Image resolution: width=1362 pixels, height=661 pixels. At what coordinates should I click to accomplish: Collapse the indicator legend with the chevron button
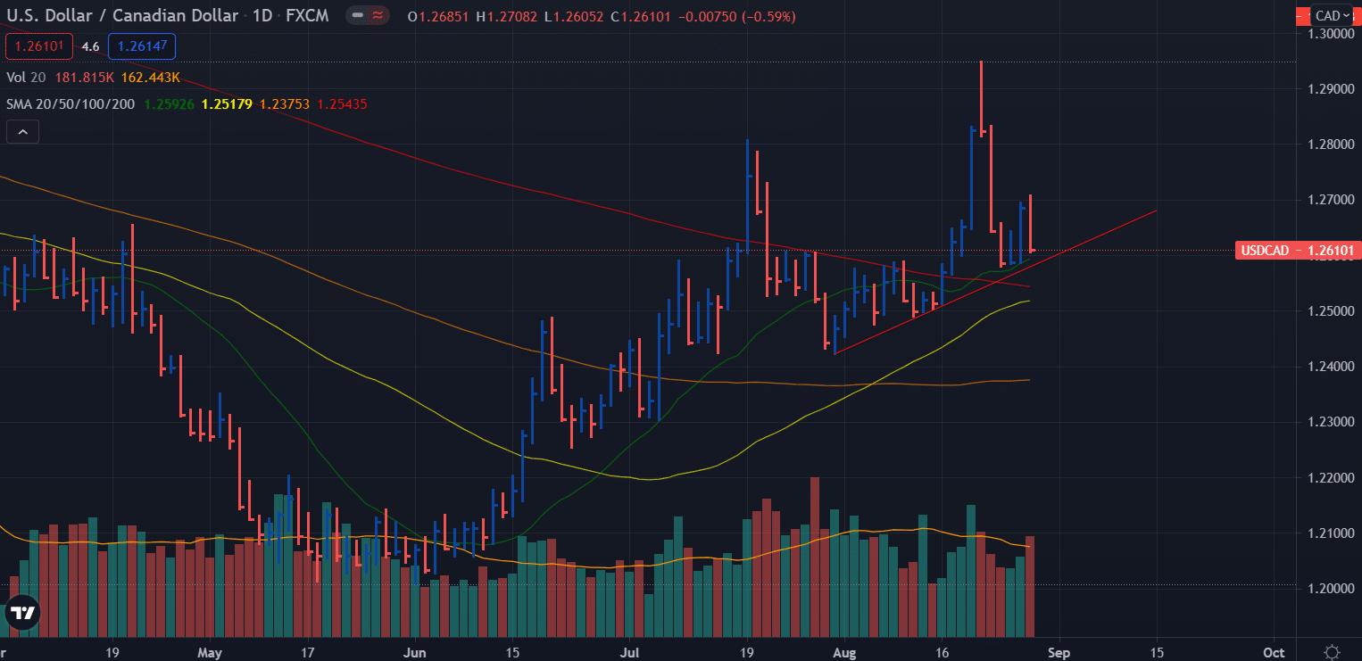(22, 133)
